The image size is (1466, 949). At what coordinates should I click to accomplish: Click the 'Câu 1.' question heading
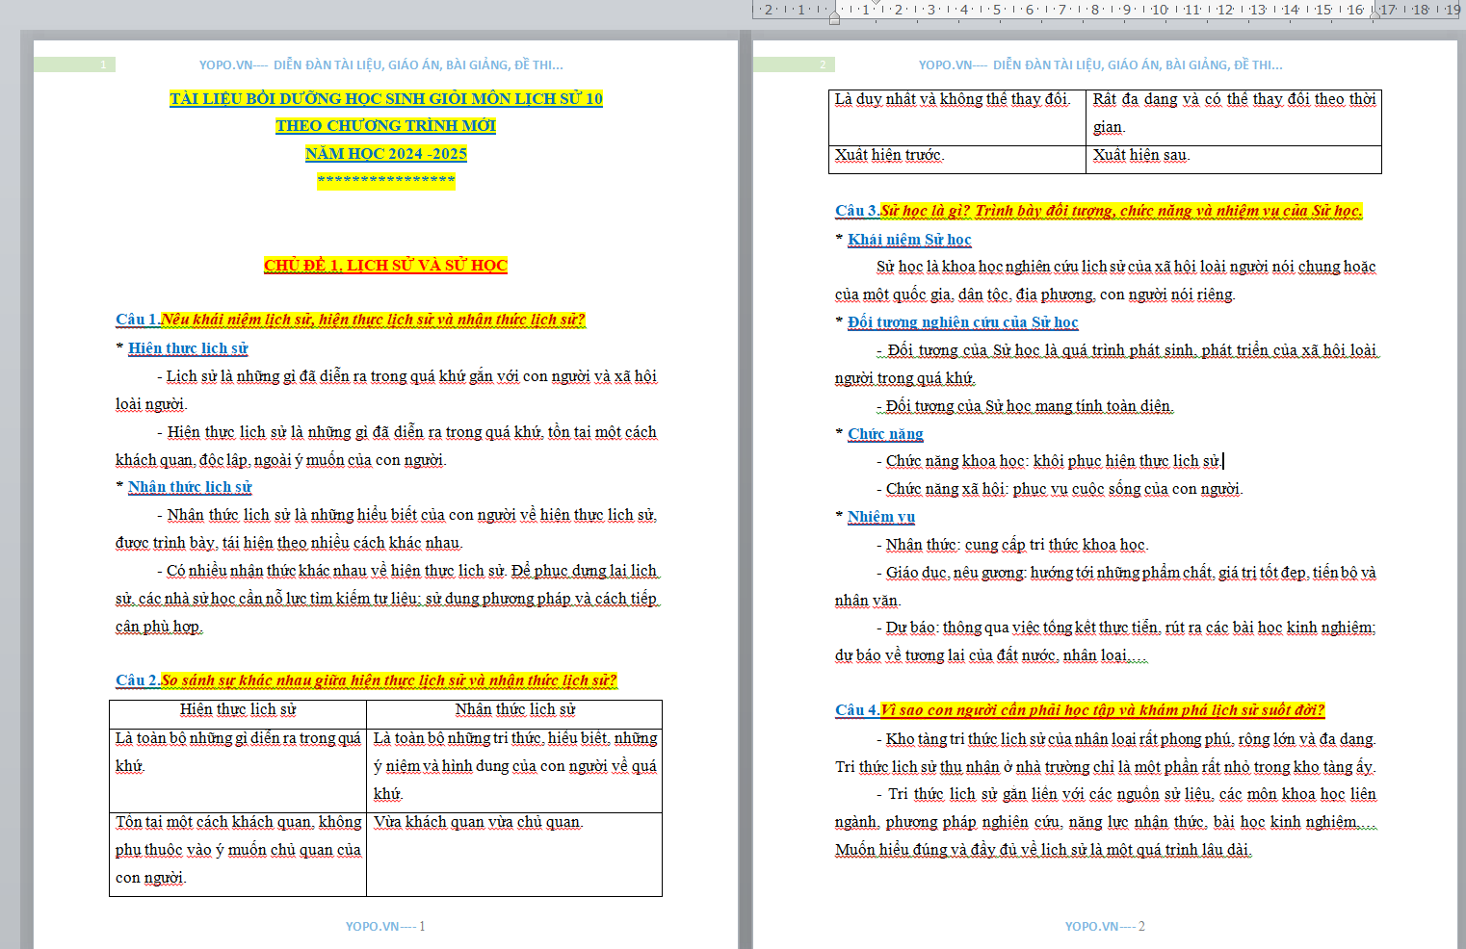[351, 320]
